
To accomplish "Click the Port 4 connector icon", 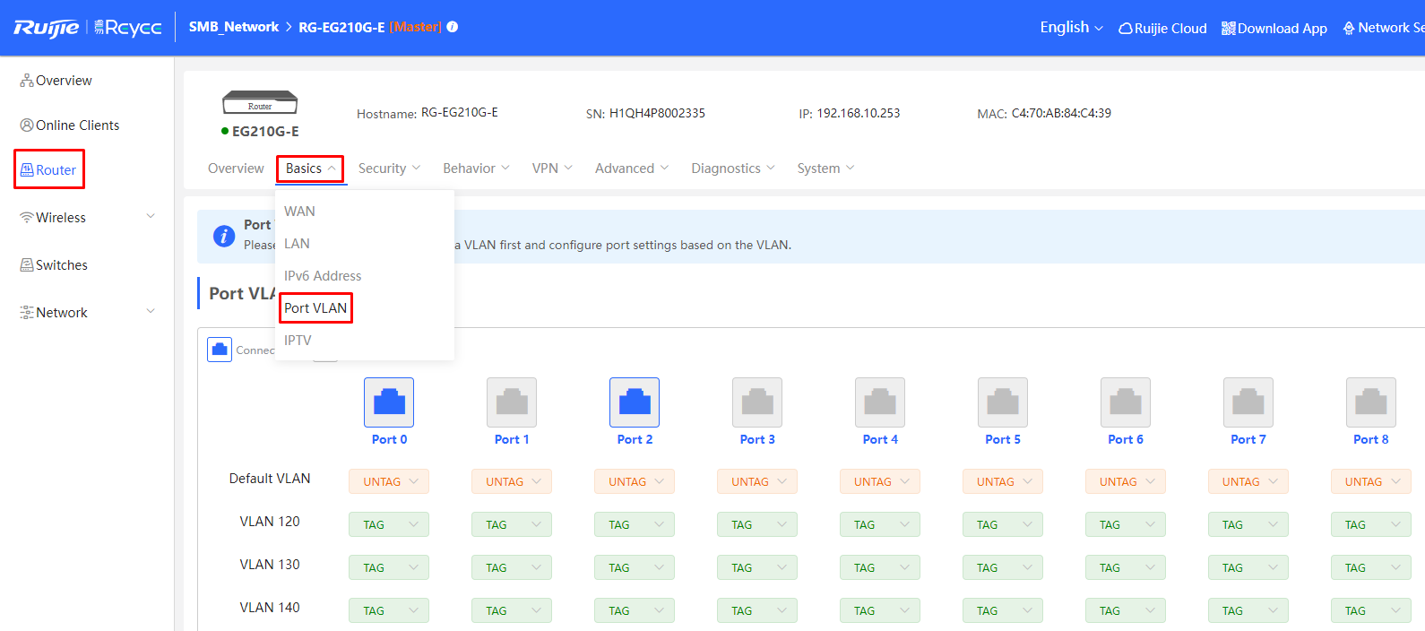I will (880, 402).
